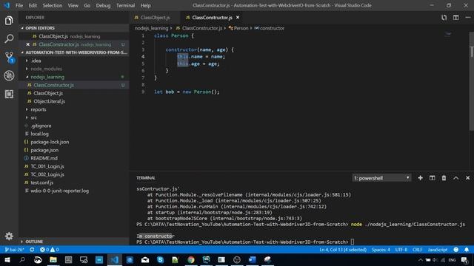The width and height of the screenshot is (474, 266).
Task: Close ClassConstructor.js in Open Editors list
Action: tap(28, 44)
